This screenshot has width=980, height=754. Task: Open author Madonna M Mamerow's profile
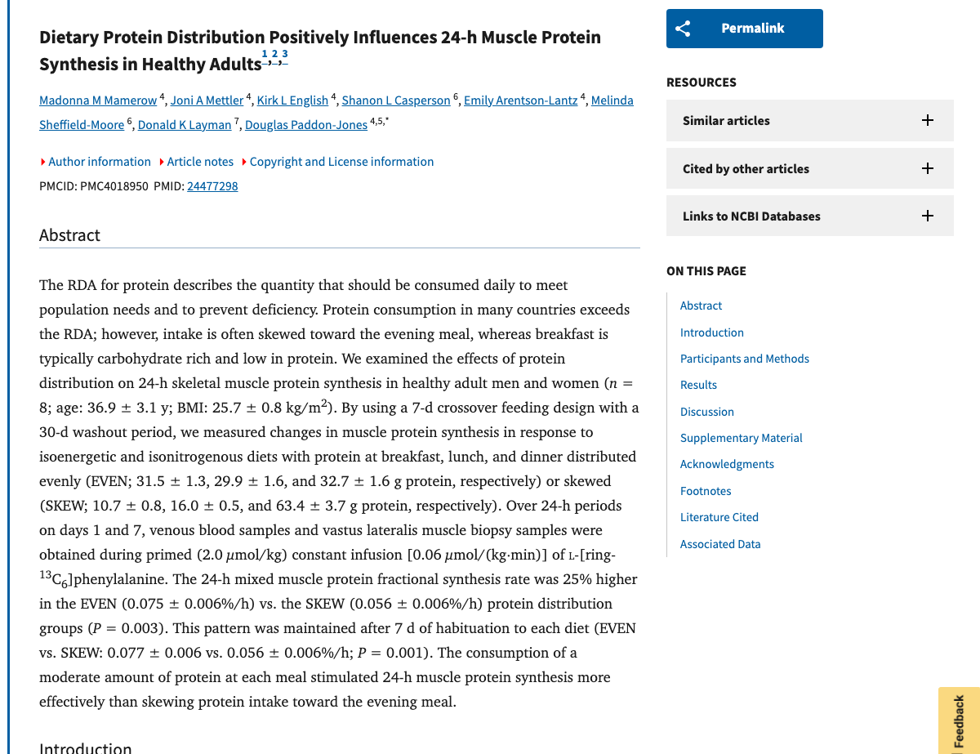click(98, 100)
